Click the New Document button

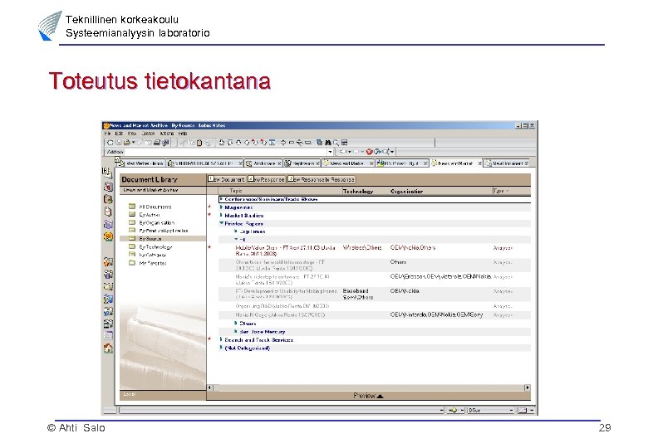tap(227, 179)
